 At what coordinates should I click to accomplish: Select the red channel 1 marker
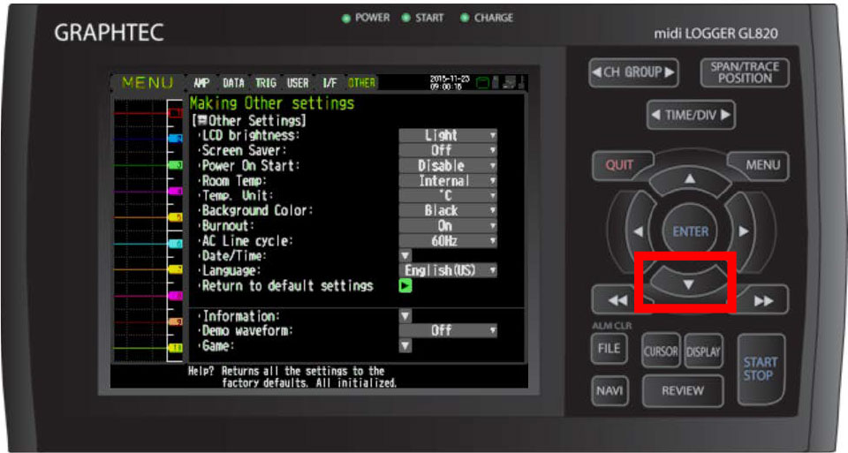click(175, 113)
